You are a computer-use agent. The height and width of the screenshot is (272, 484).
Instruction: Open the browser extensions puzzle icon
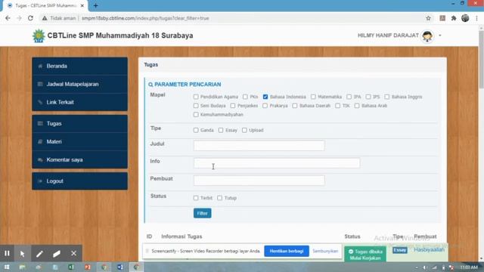point(454,18)
